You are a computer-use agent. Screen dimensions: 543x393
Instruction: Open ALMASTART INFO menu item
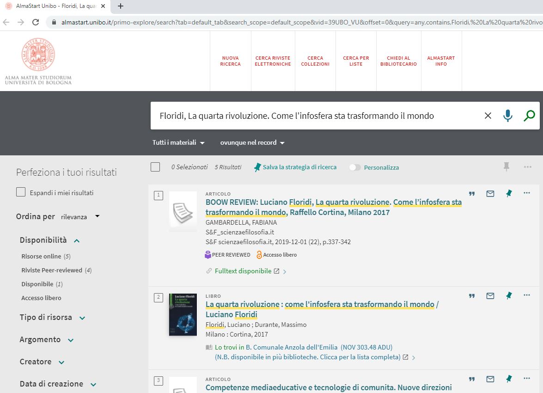[x=441, y=61]
